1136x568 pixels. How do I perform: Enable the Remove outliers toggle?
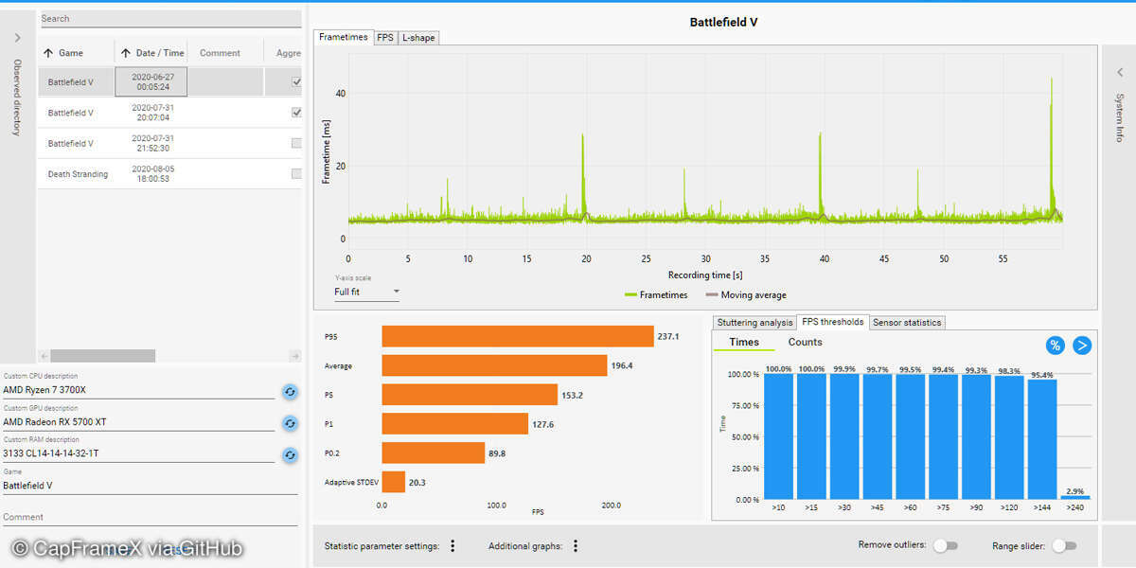click(x=946, y=545)
